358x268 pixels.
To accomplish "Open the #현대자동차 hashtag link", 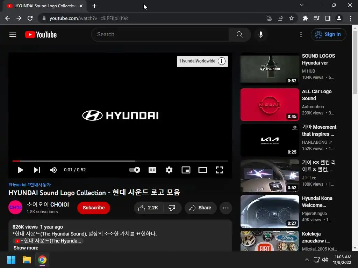I will (x=39, y=185).
